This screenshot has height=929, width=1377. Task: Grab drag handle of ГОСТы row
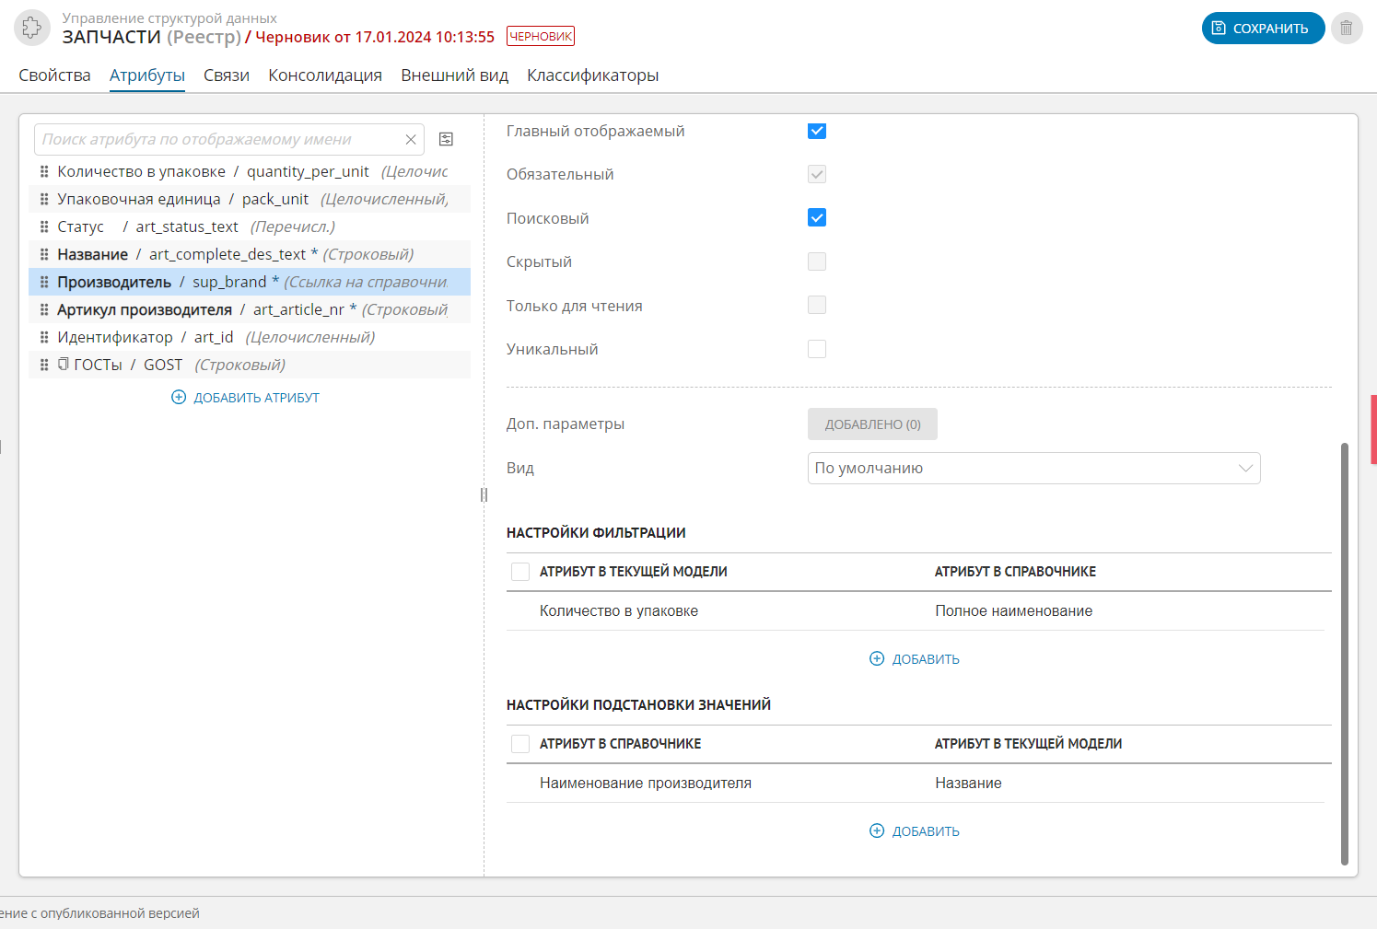pyautogui.click(x=44, y=365)
